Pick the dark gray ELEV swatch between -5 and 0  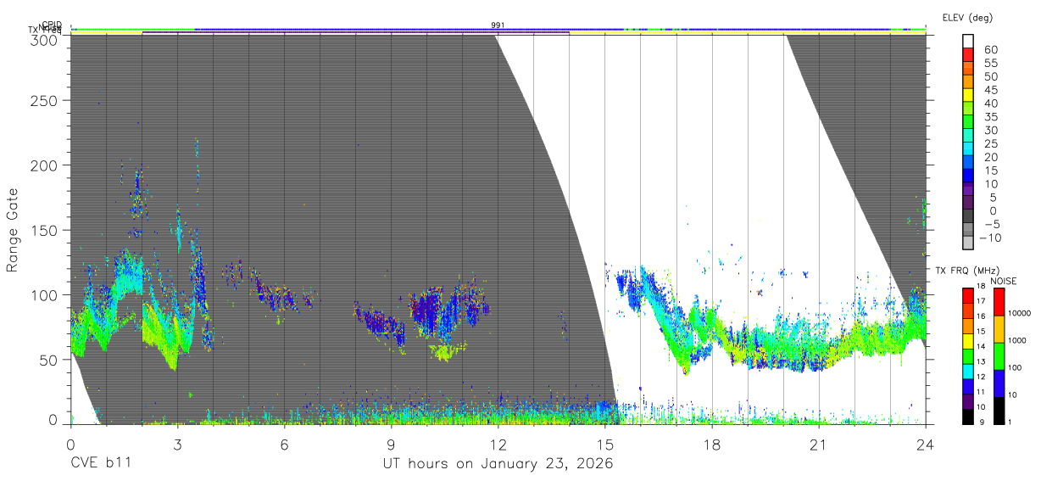point(968,217)
